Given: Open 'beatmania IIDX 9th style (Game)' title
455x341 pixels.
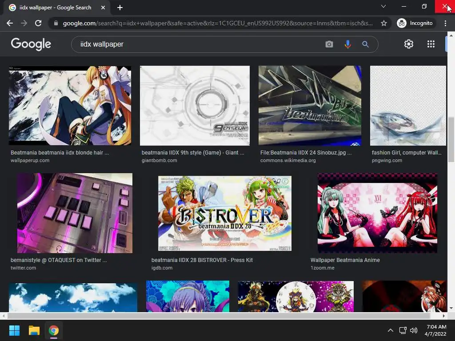Looking at the screenshot, I should click(193, 153).
